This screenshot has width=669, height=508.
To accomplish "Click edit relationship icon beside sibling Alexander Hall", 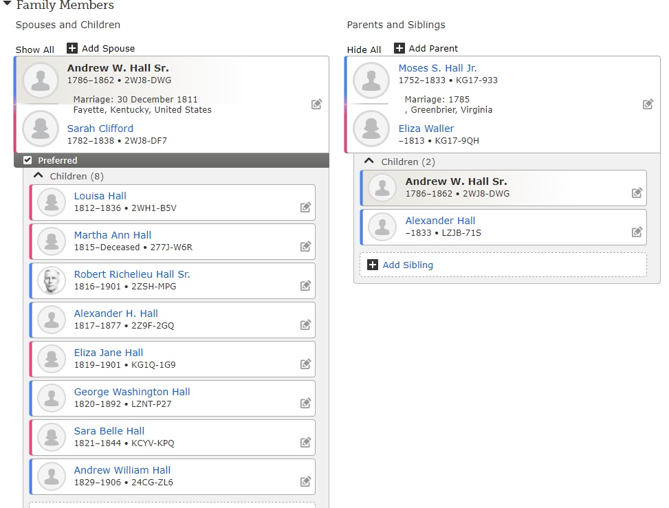I will tap(637, 232).
